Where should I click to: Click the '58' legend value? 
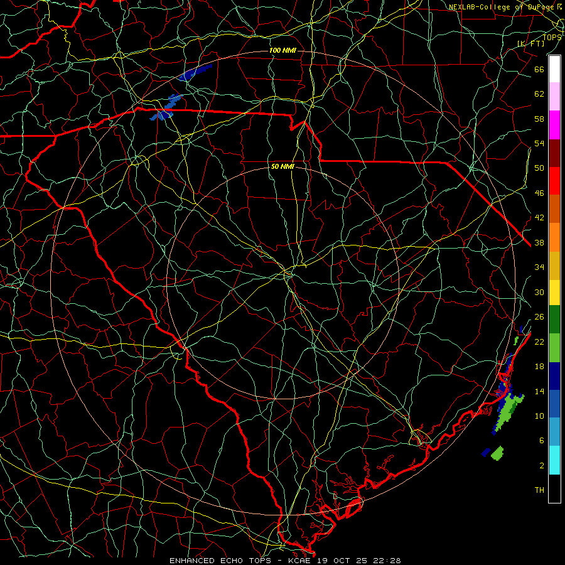click(x=539, y=119)
